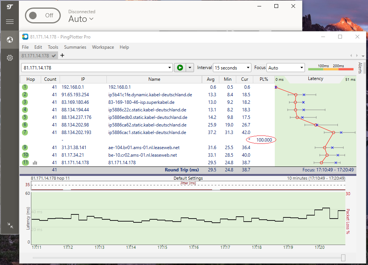Expand the Auto location dropdown

point(81,19)
